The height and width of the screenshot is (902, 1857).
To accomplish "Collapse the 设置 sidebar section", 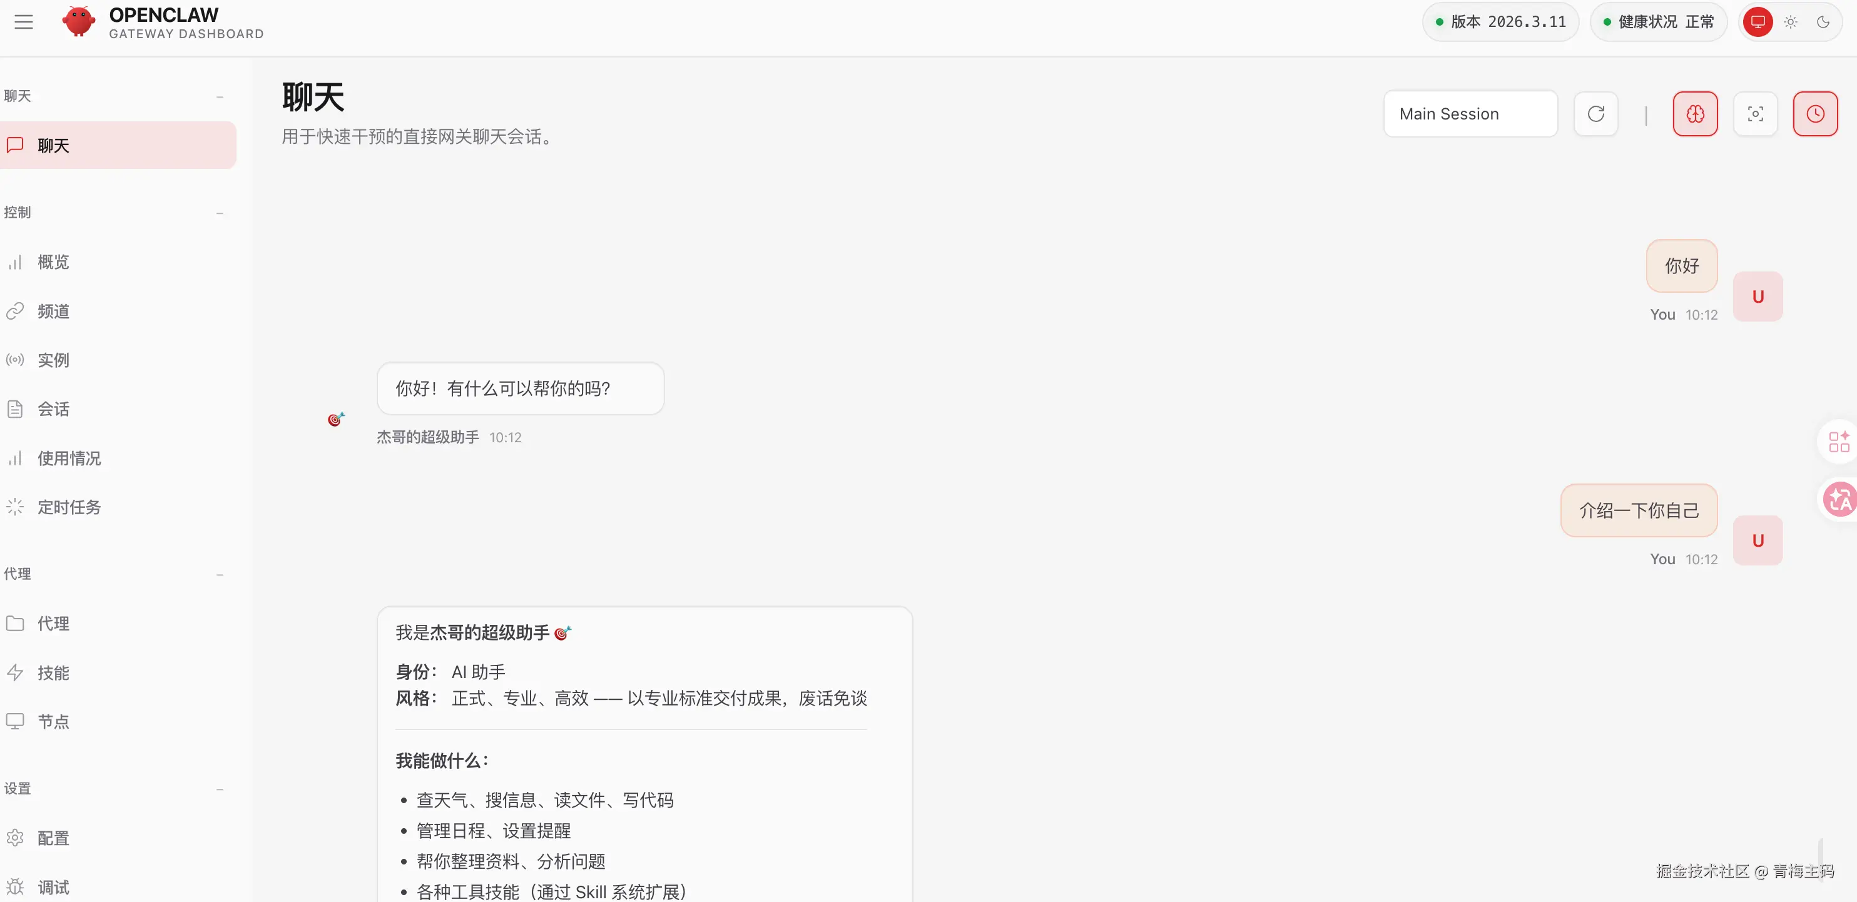I will [x=220, y=789].
